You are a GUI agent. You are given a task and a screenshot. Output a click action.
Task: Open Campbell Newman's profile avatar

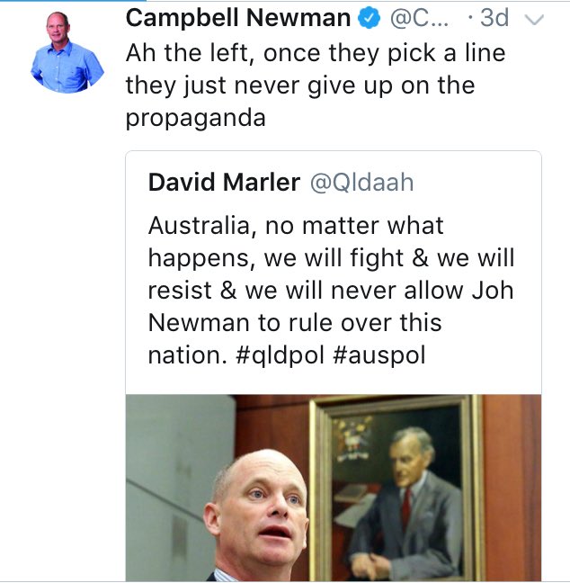(x=67, y=51)
